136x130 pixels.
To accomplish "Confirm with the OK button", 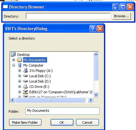I will 62,122.
